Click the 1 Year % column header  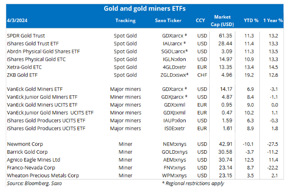tap(273, 20)
